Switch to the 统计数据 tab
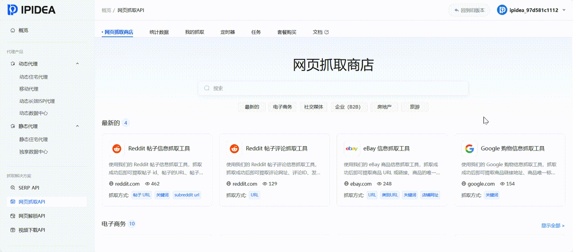This screenshot has width=573, height=252. tap(159, 32)
